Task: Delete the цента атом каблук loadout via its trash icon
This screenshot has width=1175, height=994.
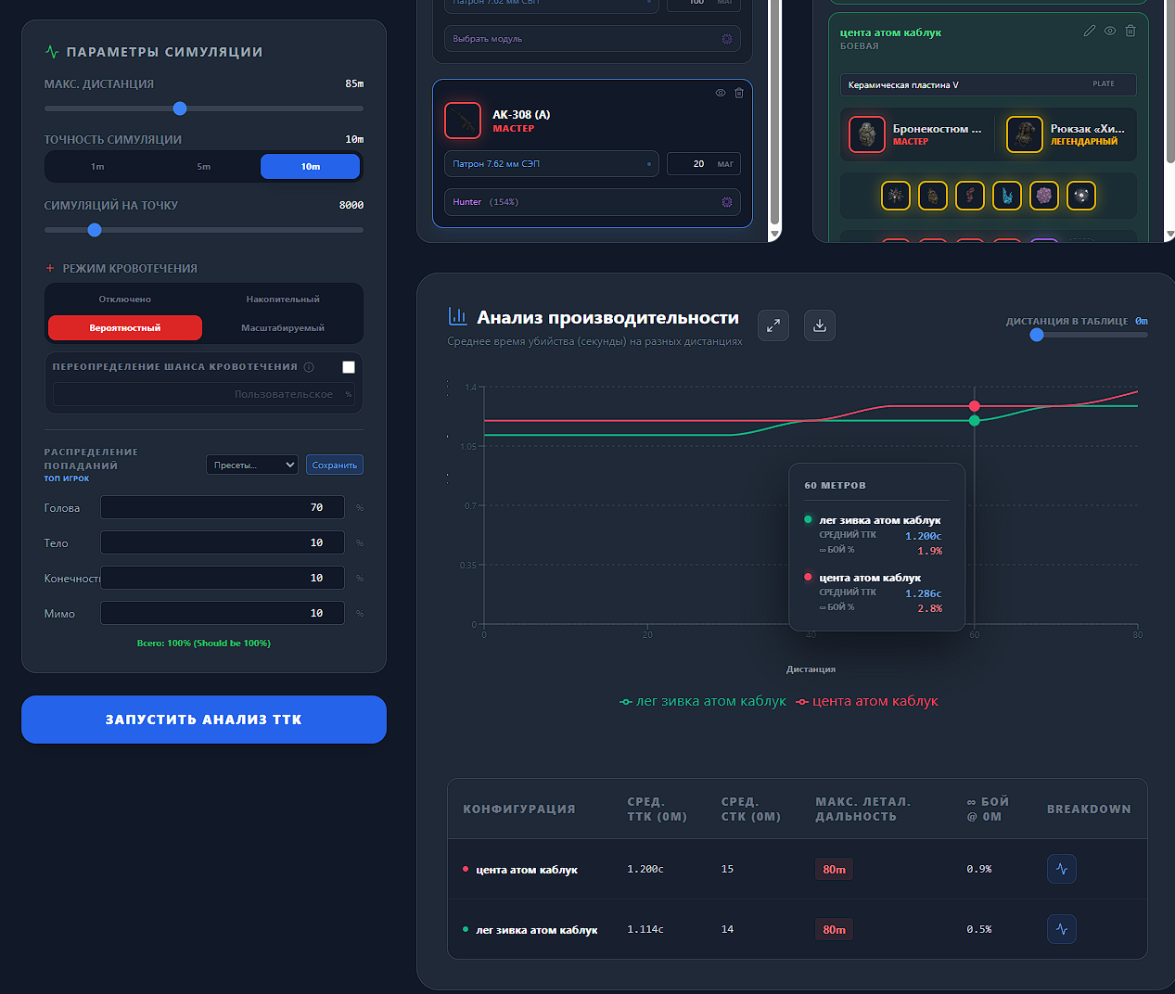Action: [x=1130, y=31]
